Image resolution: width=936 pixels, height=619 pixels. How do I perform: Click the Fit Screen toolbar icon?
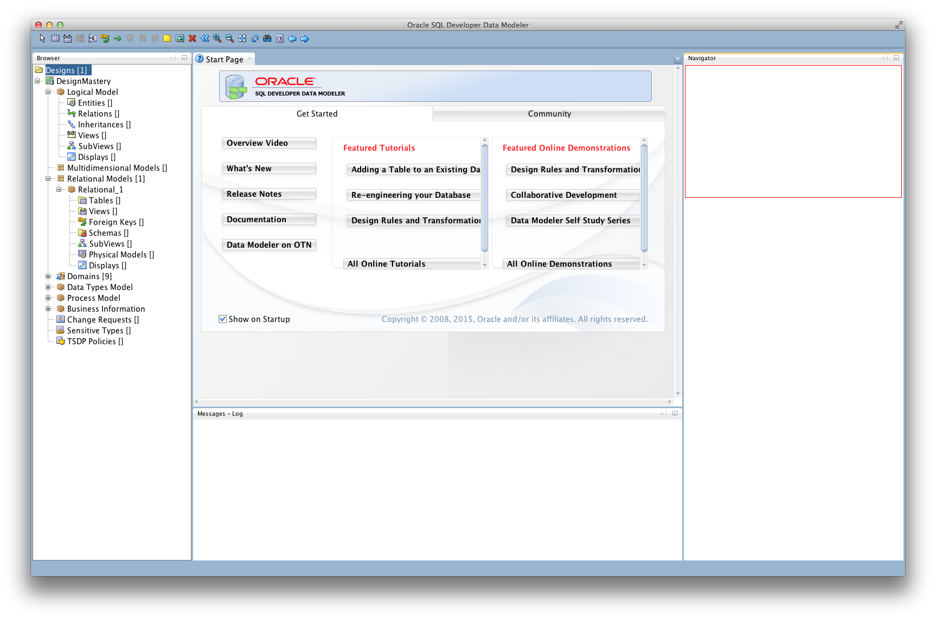[x=242, y=38]
